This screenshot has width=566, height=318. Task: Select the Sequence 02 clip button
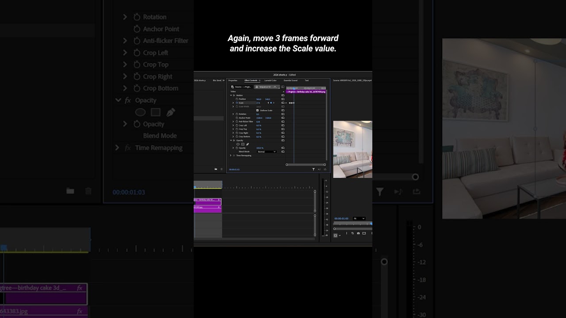pos(267,87)
